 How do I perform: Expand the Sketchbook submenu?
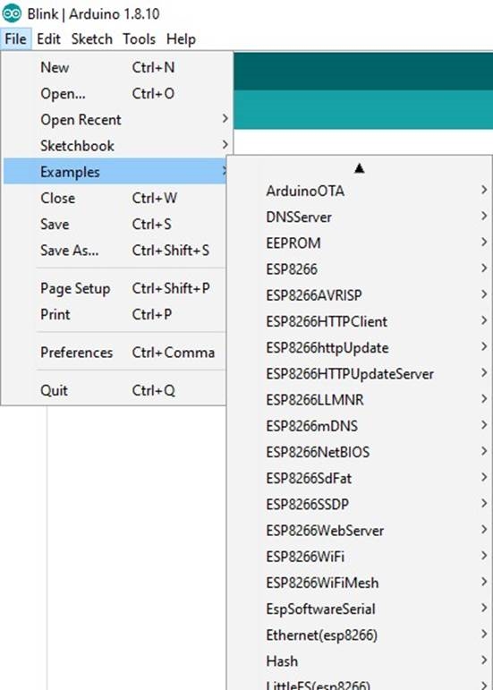[x=117, y=146]
